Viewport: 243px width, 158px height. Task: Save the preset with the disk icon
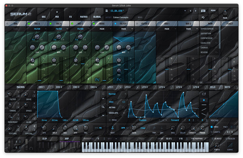(x=107, y=11)
